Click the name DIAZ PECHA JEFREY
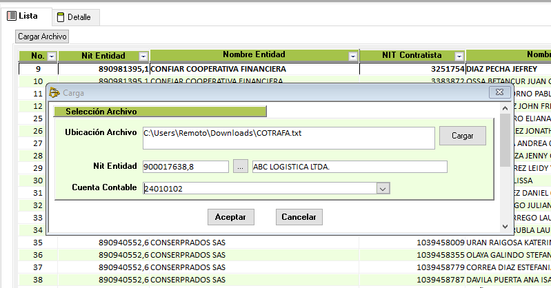The width and height of the screenshot is (551, 288). 501,69
